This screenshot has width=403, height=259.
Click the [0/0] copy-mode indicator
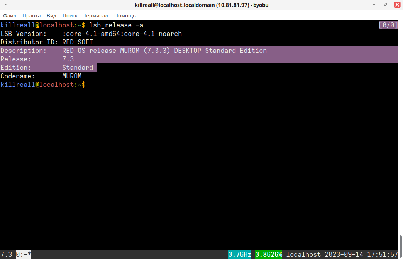click(x=388, y=25)
